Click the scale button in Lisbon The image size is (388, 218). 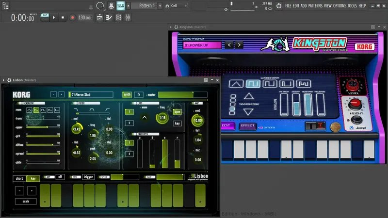click(26, 202)
